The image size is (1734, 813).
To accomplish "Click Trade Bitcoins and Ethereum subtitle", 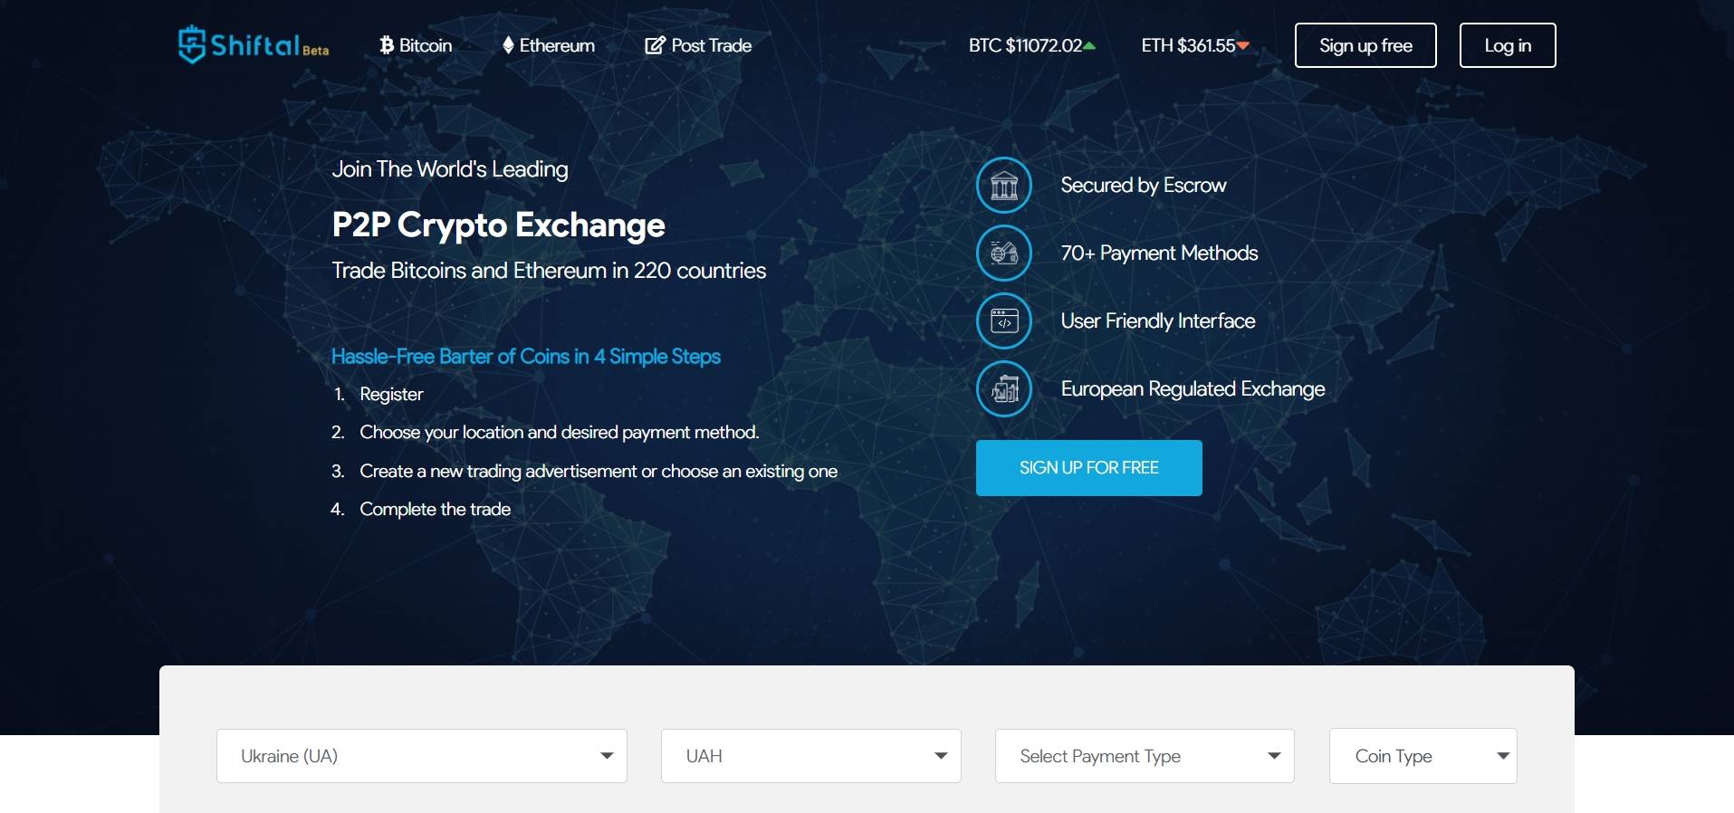I will point(549,271).
